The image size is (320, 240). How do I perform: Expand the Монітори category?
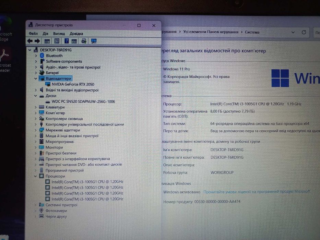[36, 147]
